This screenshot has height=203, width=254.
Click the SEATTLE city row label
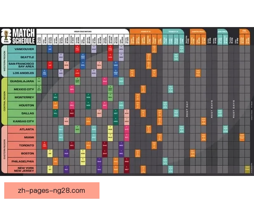pos(22,57)
